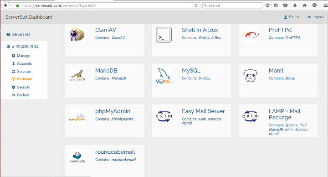The height and width of the screenshot is (177, 328).
Task: Open the MariaDB package title
Action: coord(106,71)
